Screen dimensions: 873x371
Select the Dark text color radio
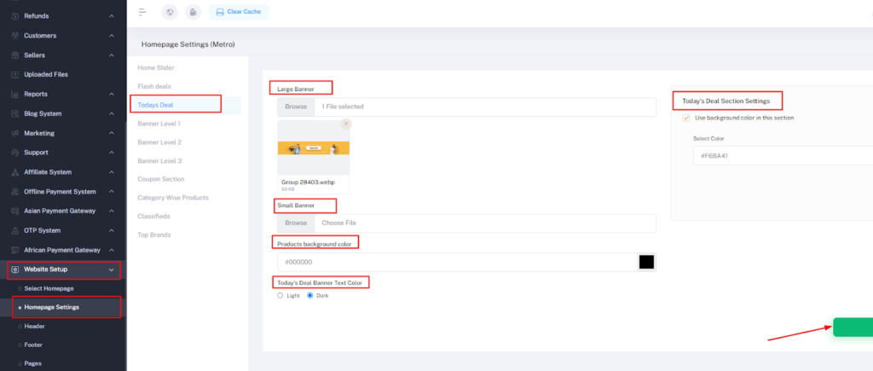[310, 296]
